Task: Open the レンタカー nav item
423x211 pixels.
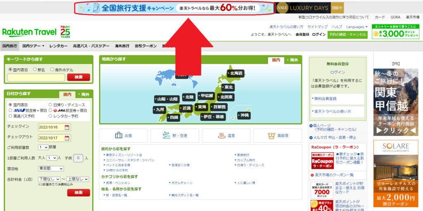Action: click(x=59, y=46)
